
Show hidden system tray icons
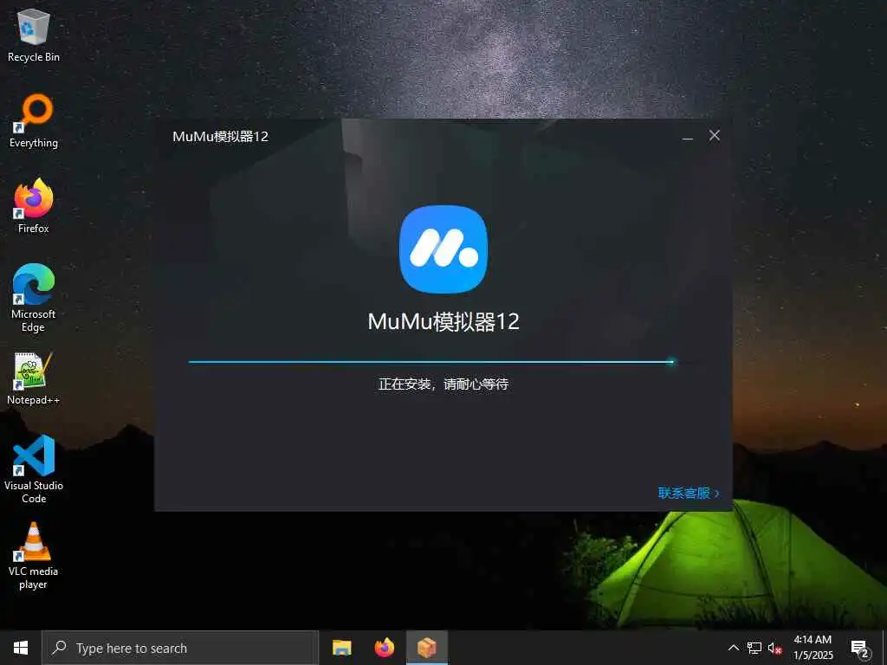733,648
